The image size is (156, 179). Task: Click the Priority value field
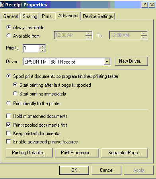click(x=31, y=48)
